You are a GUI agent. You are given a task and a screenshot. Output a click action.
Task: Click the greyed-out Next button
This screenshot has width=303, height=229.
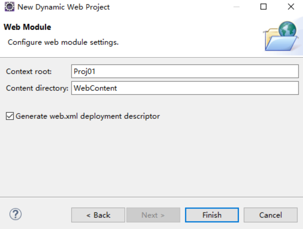[x=153, y=215]
